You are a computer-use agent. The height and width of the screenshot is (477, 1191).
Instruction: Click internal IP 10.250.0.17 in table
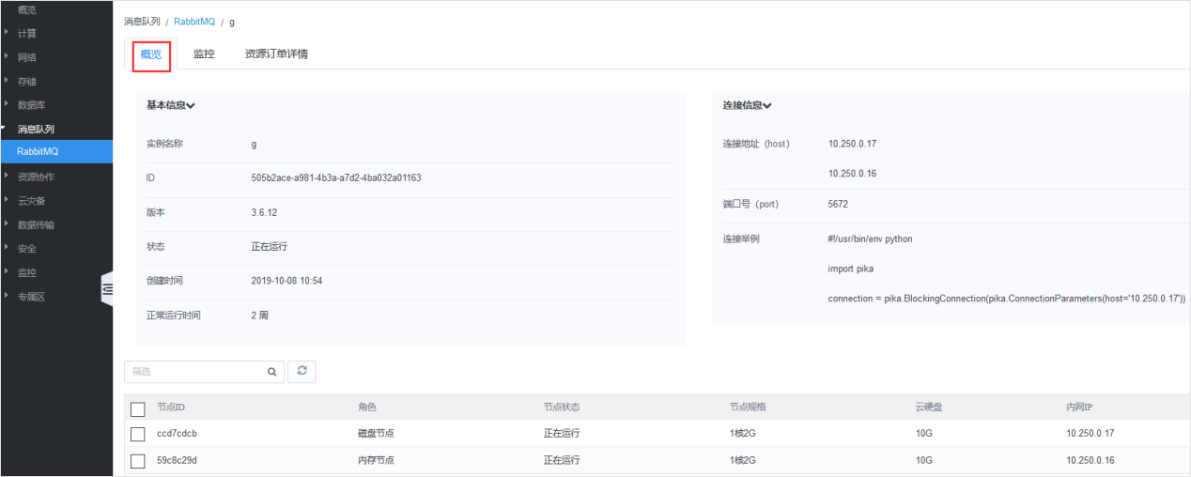point(1090,434)
